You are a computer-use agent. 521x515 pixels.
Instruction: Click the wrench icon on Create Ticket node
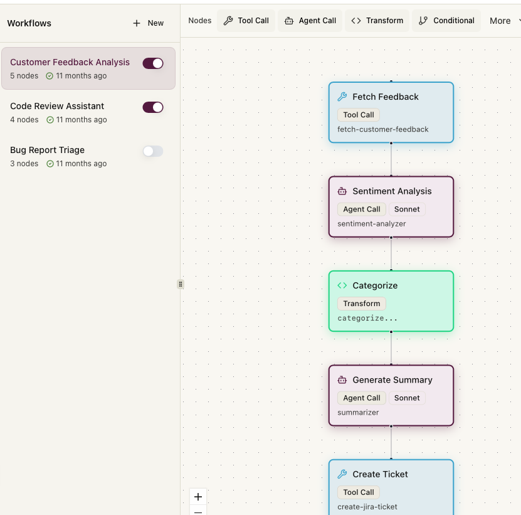342,474
